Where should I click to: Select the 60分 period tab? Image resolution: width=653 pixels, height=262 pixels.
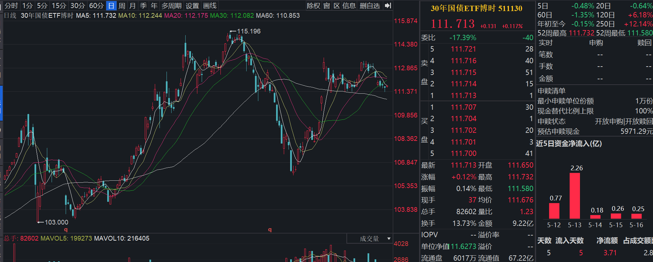click(96, 6)
